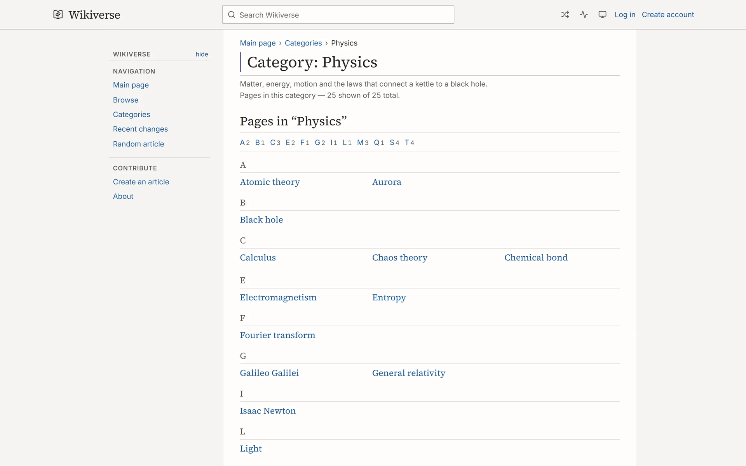Open the Aurora article

click(387, 182)
